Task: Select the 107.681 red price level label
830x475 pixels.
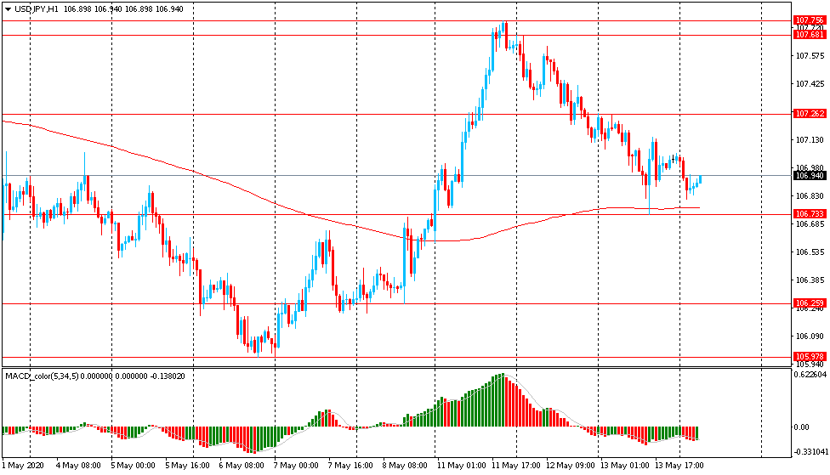Action: (810, 35)
